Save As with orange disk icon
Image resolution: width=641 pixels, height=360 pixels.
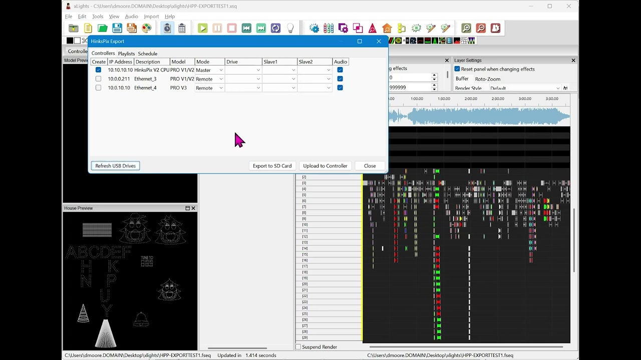[x=132, y=28]
